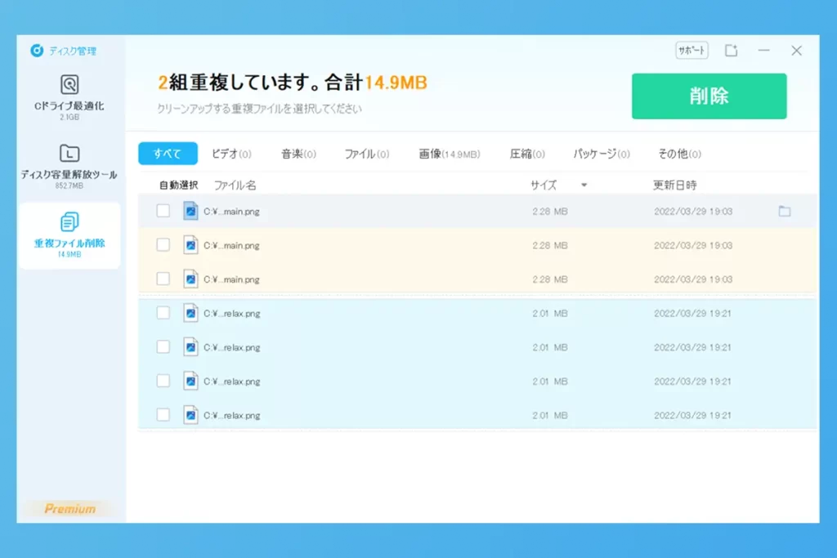Check the third main.png checkbox

click(x=163, y=279)
